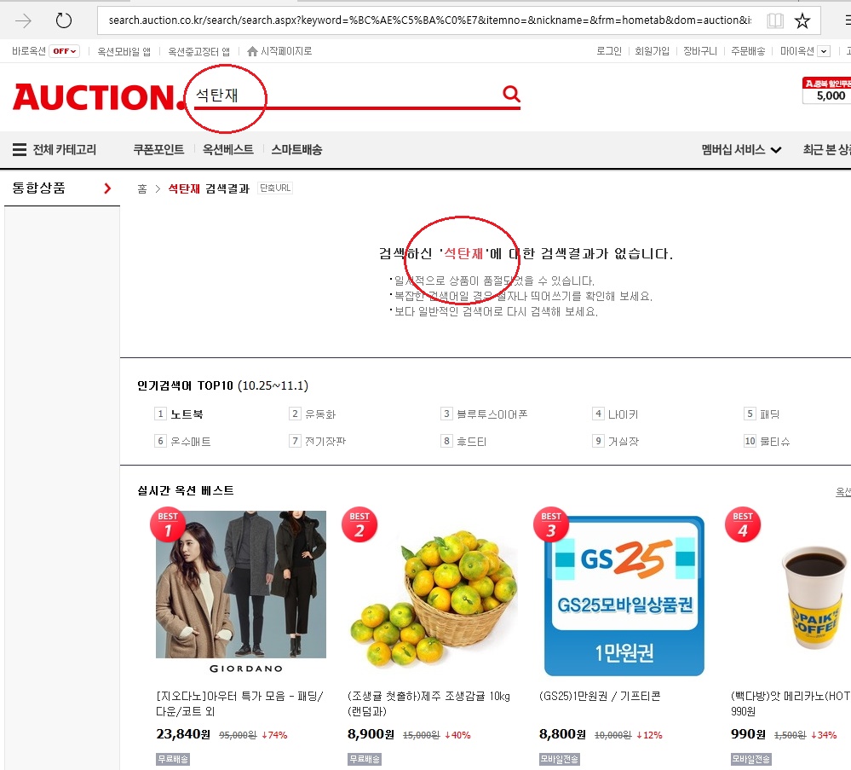This screenshot has width=851, height=770.
Task: Expand 통합상품 sidebar arrow
Action: 107,188
